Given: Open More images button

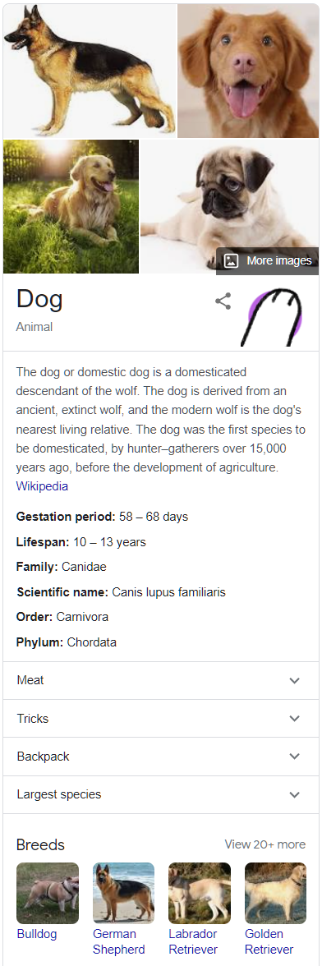Looking at the screenshot, I should point(267,260).
